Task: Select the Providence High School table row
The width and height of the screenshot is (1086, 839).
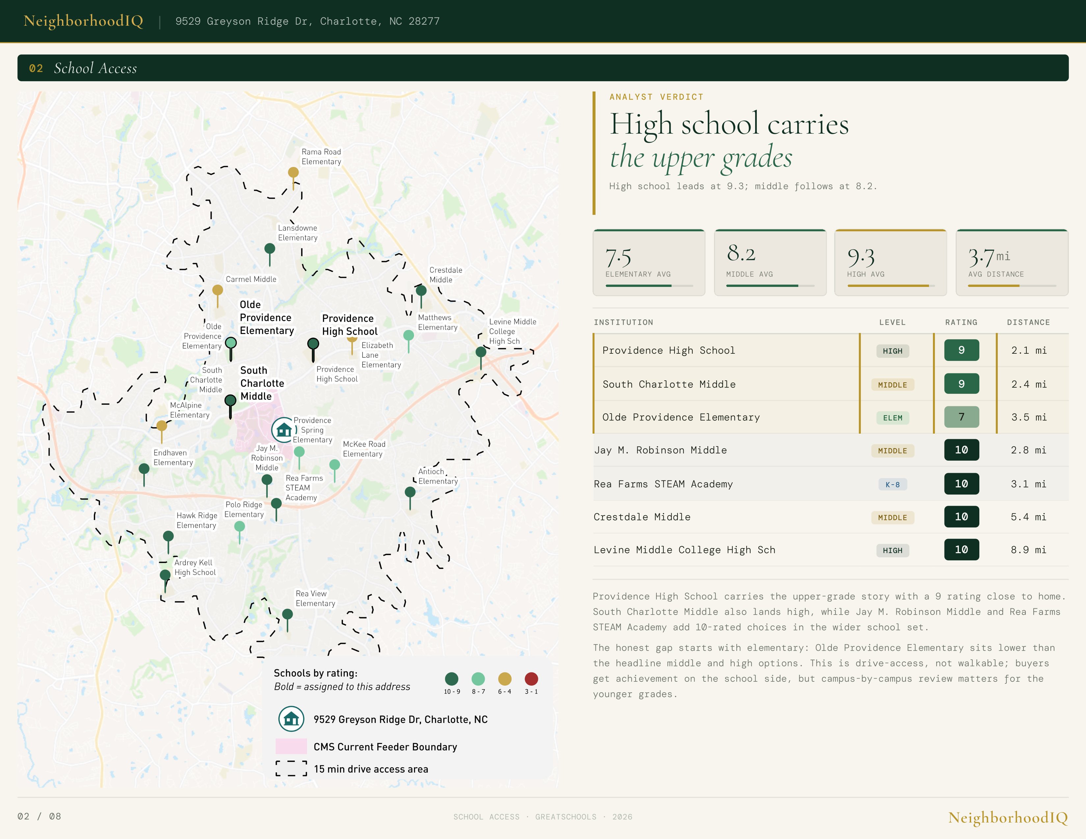Action: (831, 350)
